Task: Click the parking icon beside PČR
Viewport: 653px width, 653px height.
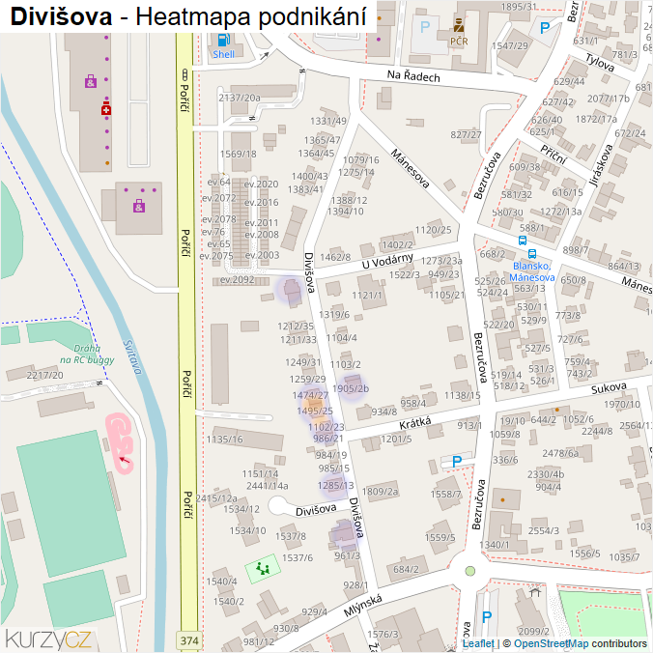Action: click(425, 27)
